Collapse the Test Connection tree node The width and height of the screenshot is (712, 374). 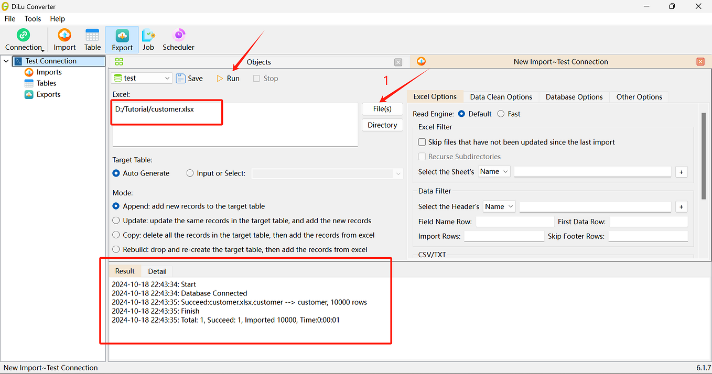(x=6, y=61)
